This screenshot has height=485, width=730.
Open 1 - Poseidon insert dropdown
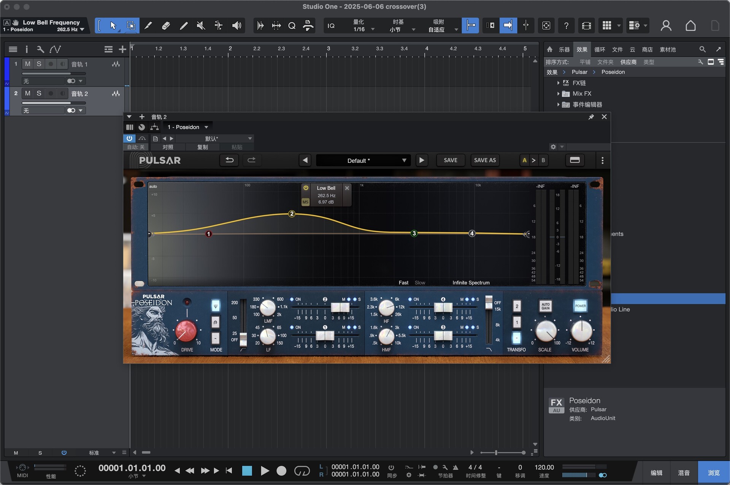pyautogui.click(x=188, y=127)
